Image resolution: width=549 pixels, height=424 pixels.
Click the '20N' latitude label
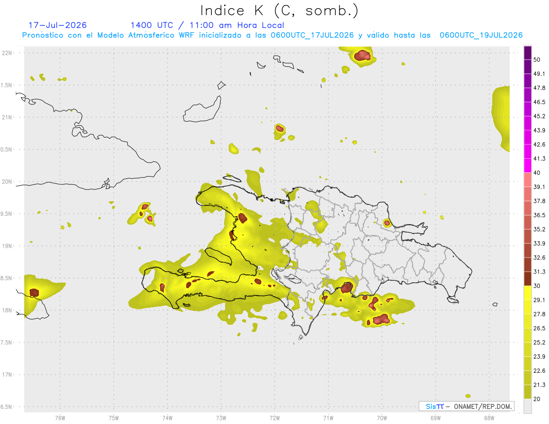8,182
